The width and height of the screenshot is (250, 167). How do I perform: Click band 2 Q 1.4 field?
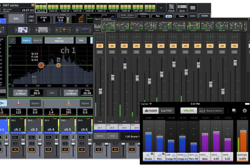pos(51,111)
